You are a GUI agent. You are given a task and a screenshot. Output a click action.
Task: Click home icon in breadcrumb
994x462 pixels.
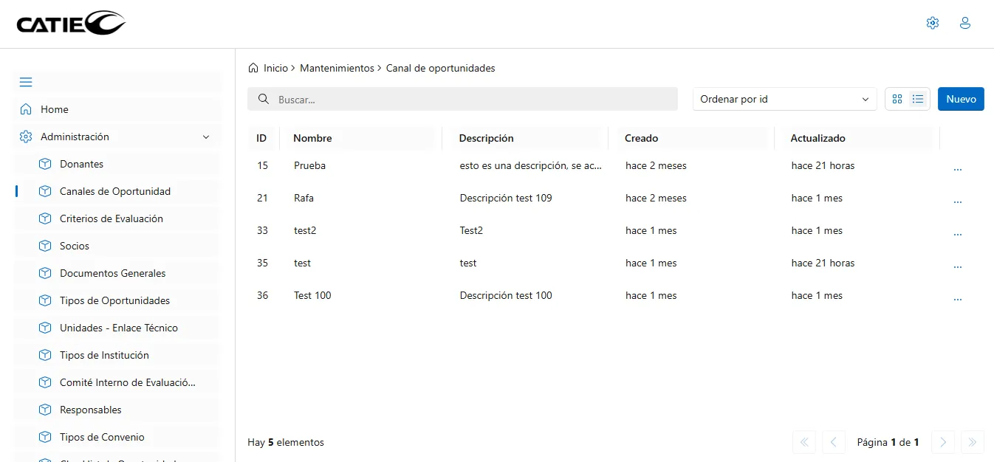pos(253,68)
